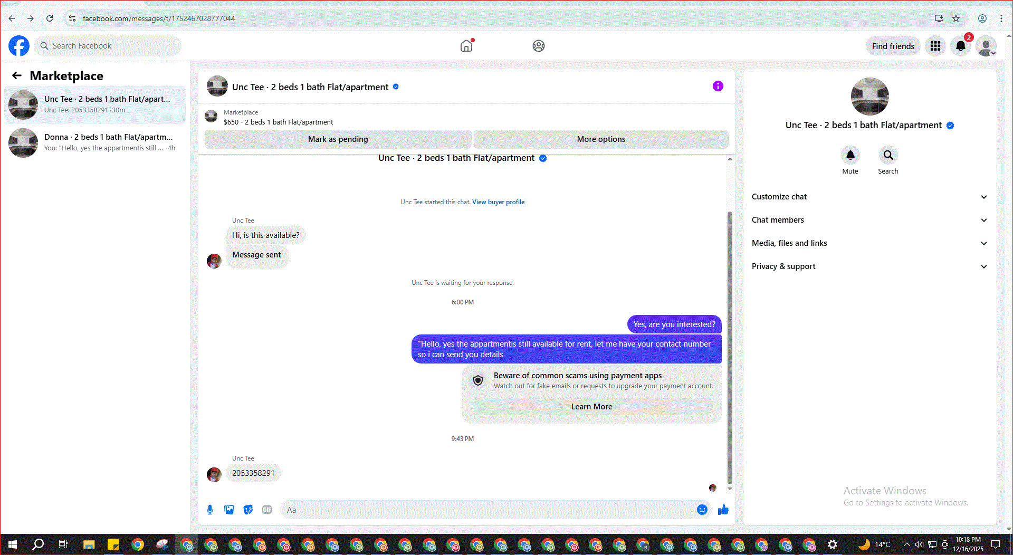Screen dimensions: 1013x555
Task: Open the taskbar clock and date
Action: tap(968, 544)
